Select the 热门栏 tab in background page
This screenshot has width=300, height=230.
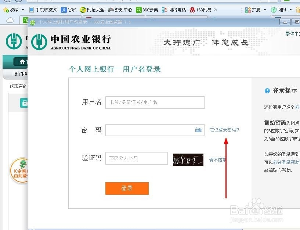(x=21, y=74)
